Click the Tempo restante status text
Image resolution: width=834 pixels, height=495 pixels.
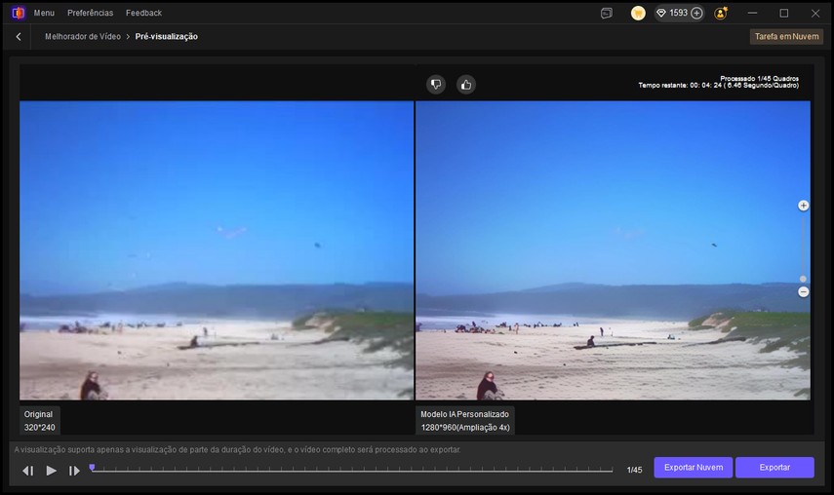coord(718,86)
